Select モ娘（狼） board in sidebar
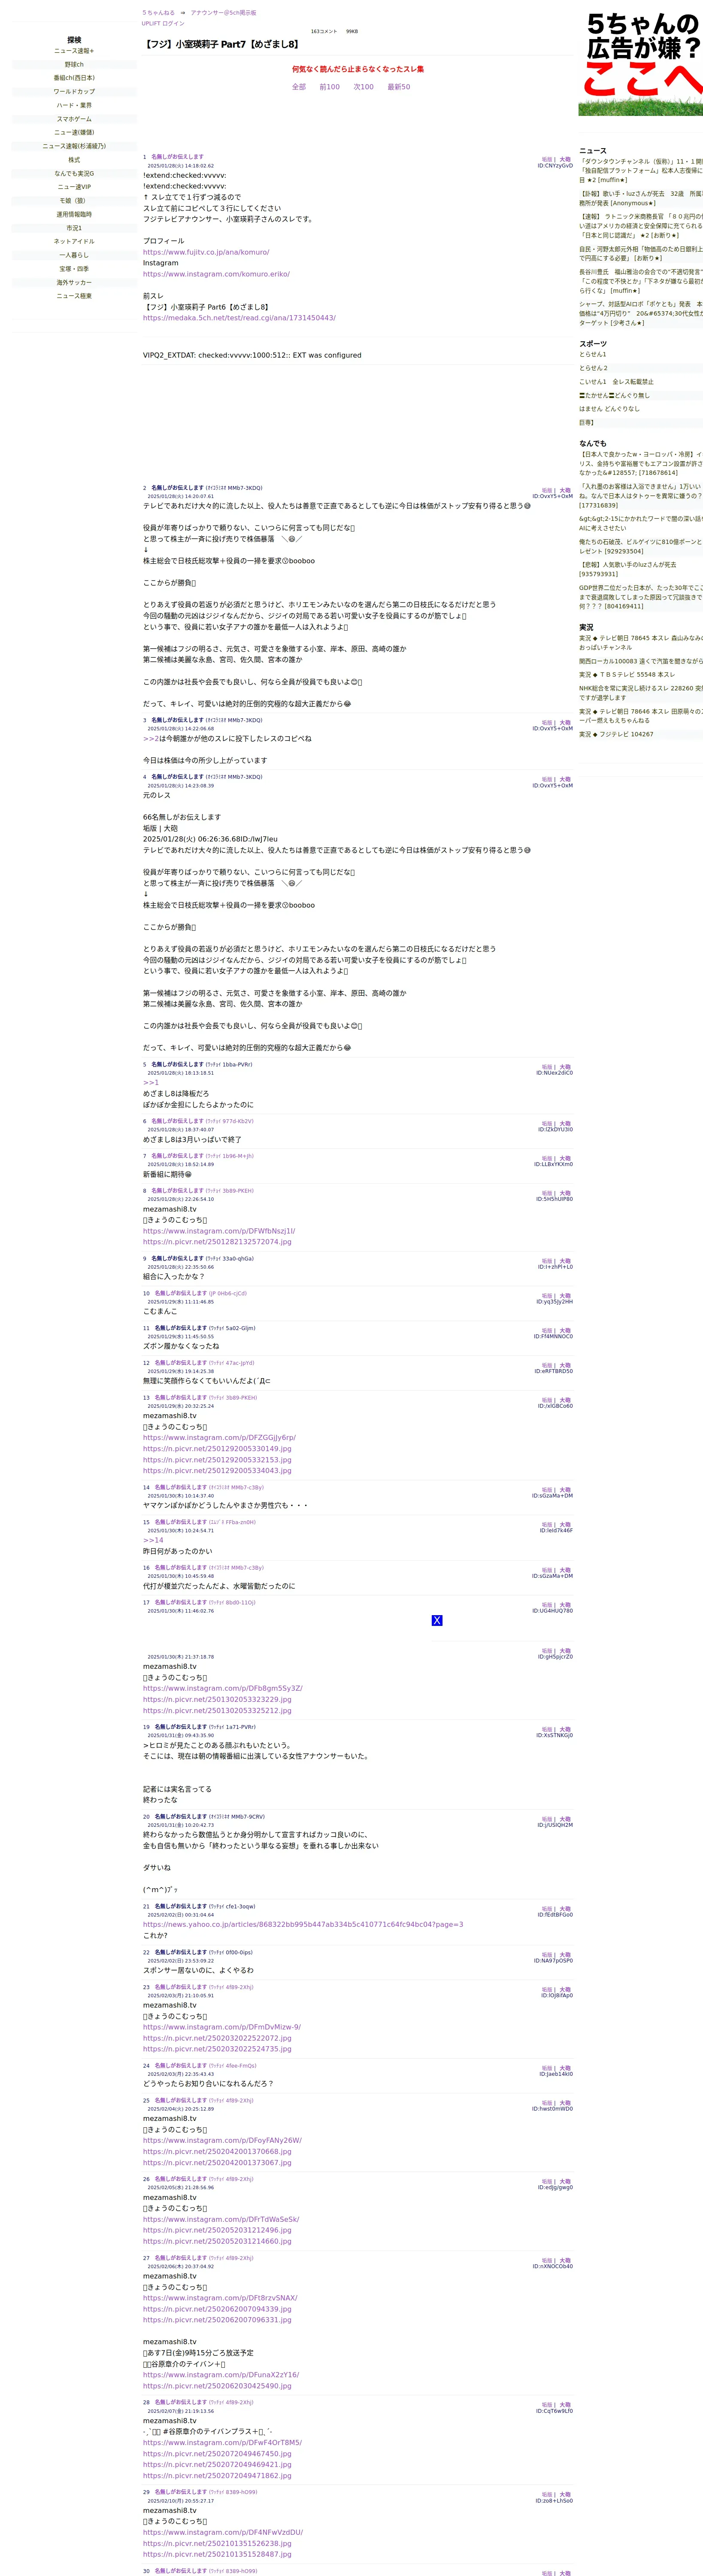Screen dimensions: 703x2576 [74, 201]
